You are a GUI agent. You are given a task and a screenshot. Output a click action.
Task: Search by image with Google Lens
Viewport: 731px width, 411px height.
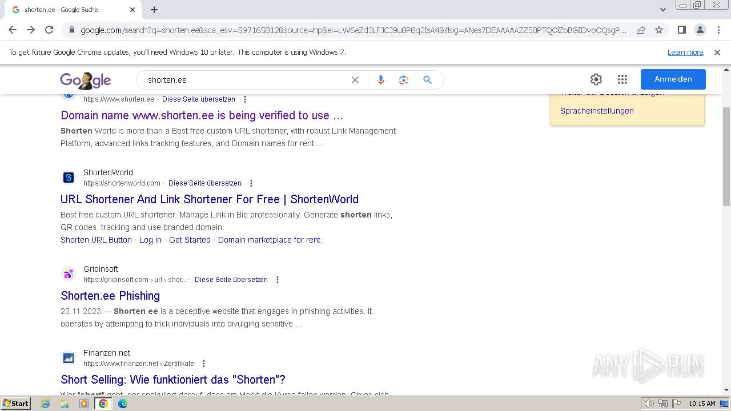404,80
